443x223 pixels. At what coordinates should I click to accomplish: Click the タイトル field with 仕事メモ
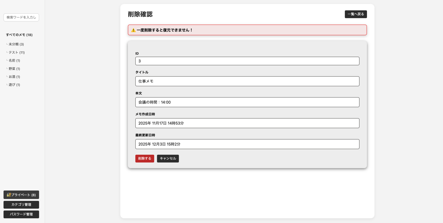pyautogui.click(x=247, y=81)
